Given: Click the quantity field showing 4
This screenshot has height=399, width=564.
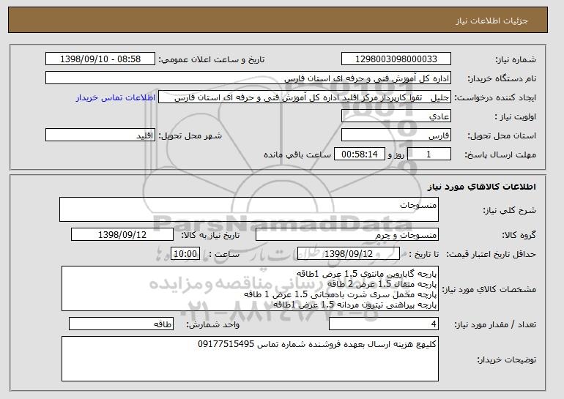Looking at the screenshot, I should click(384, 324).
